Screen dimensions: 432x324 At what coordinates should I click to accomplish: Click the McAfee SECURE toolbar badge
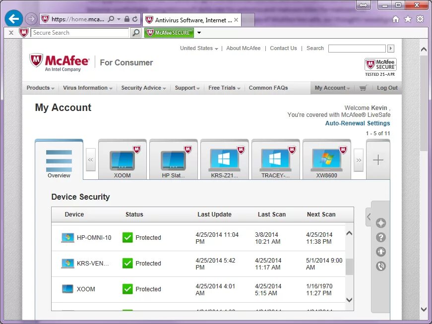click(x=169, y=33)
